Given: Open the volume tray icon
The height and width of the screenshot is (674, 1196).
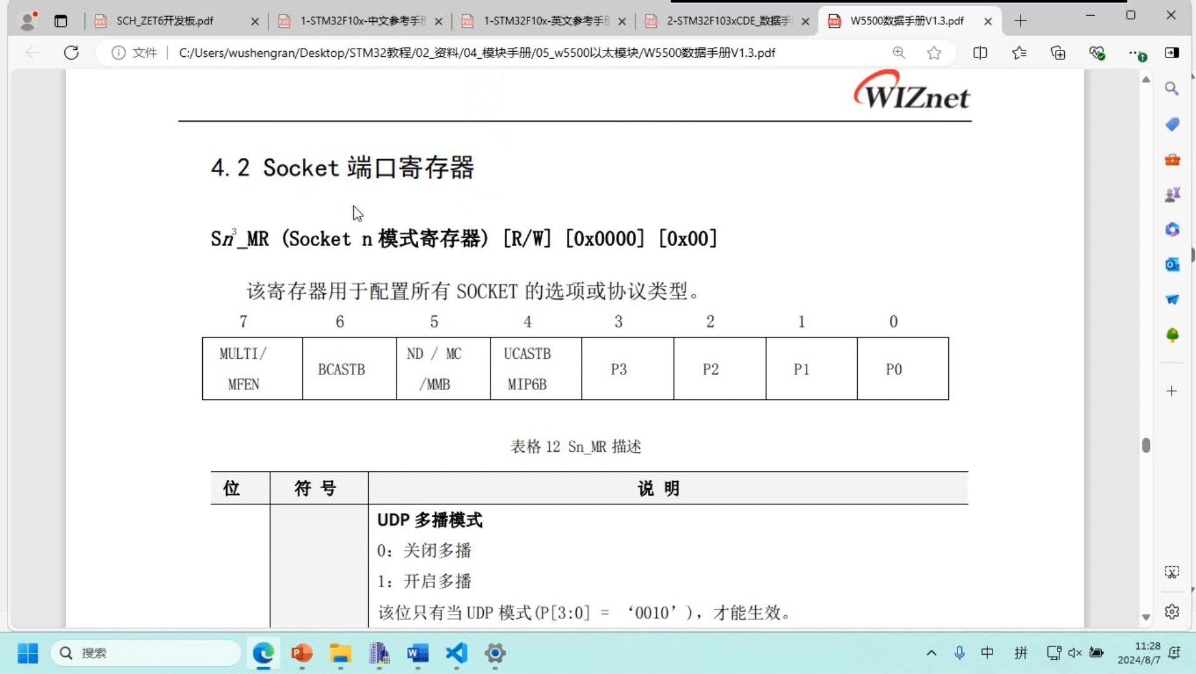Looking at the screenshot, I should 1075,653.
